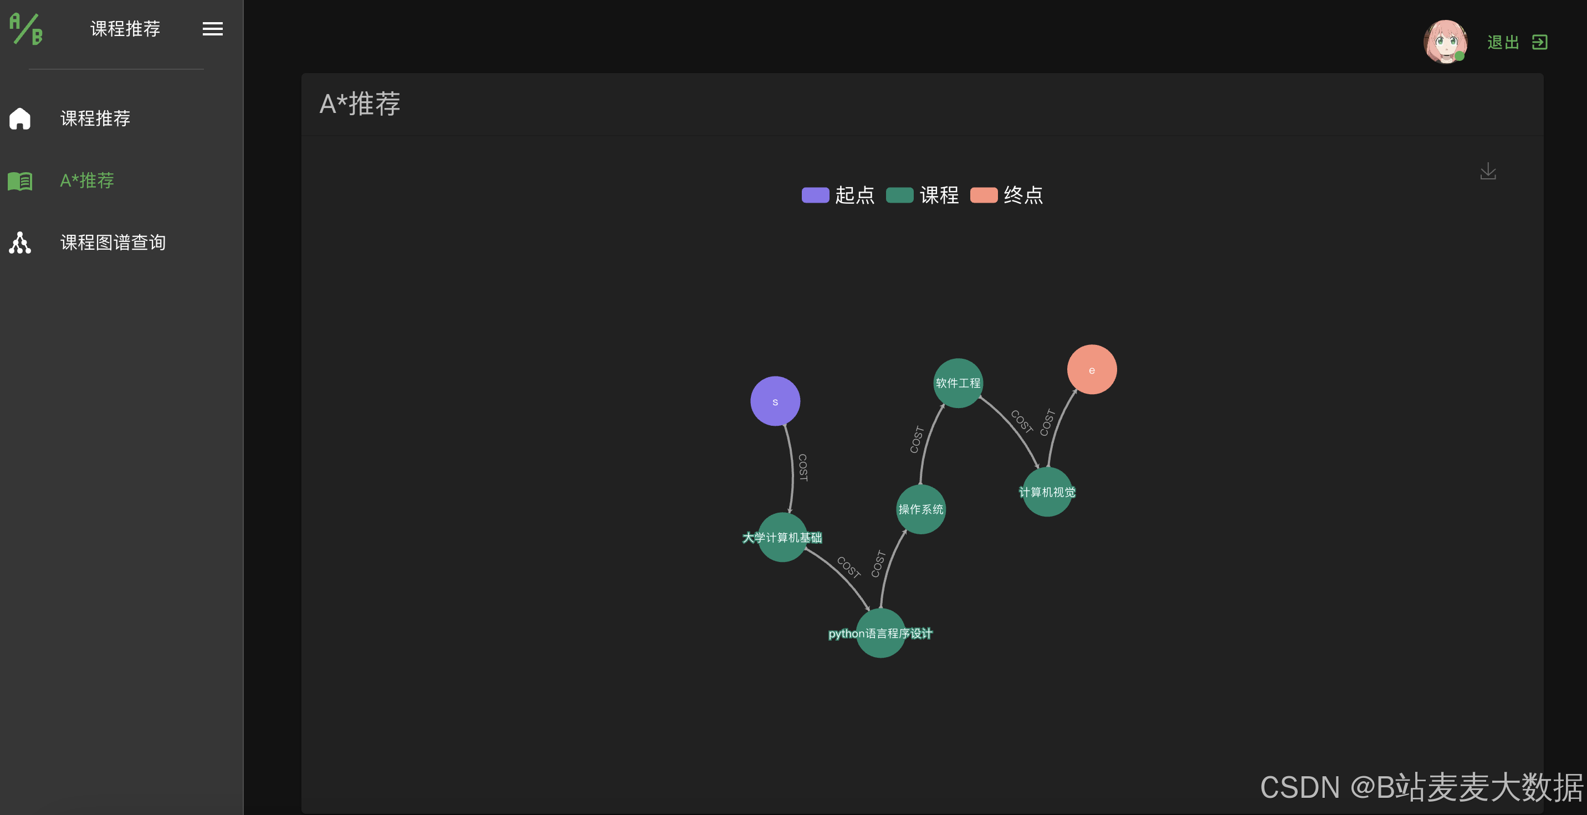
Task: Download the chart as image
Action: tap(1488, 171)
